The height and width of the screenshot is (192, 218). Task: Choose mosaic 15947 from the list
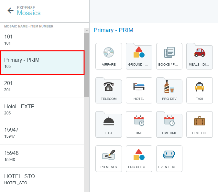tap(42, 133)
